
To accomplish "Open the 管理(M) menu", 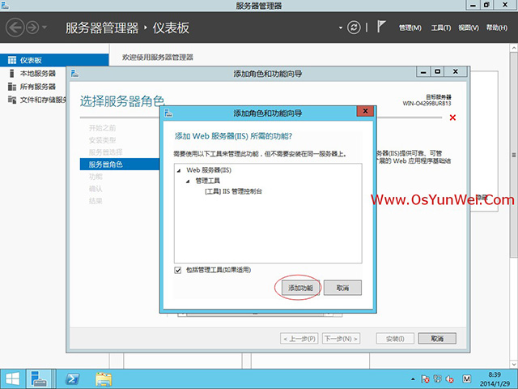I will click(410, 28).
